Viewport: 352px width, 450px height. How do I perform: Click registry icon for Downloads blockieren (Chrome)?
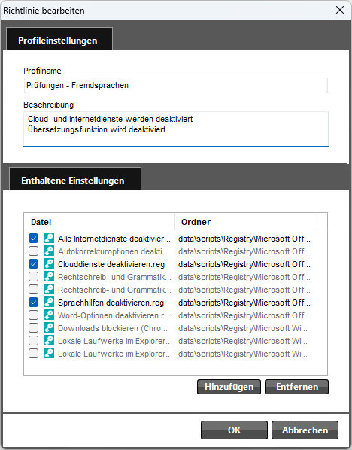(x=49, y=328)
